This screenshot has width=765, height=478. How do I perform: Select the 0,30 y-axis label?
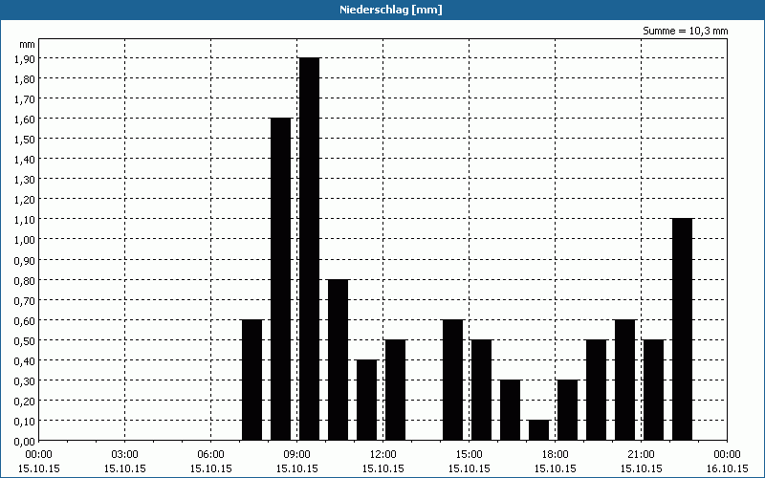(26, 380)
